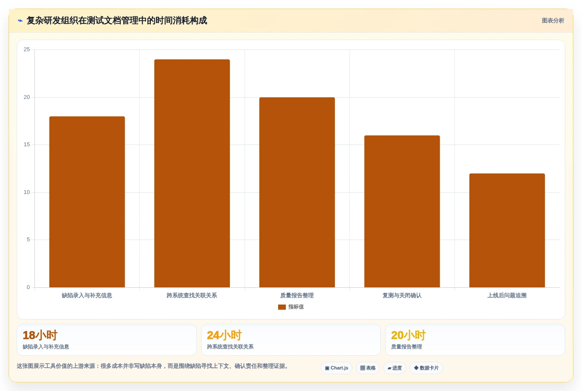Click the y-axis value 20
Image resolution: width=582 pixels, height=391 pixels.
point(27,97)
